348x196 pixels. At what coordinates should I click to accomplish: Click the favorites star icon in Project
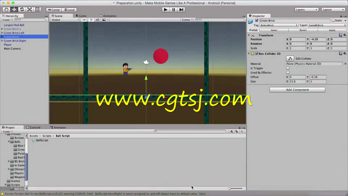coord(242,132)
